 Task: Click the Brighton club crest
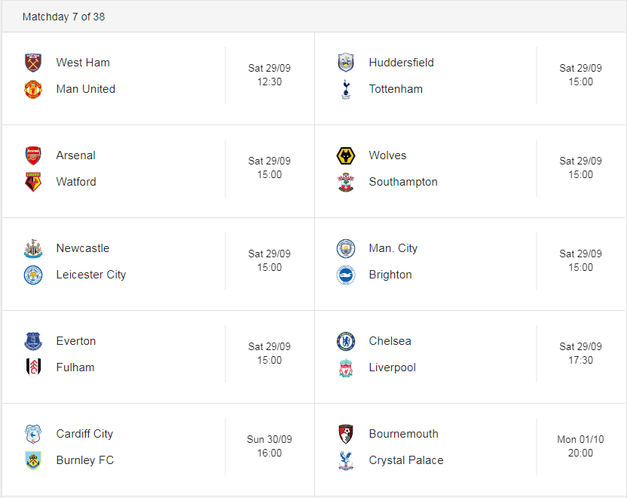pos(346,275)
